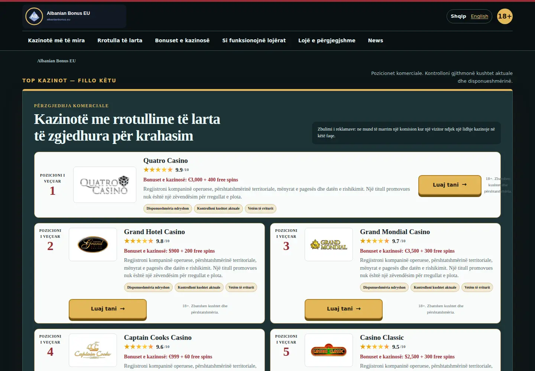
Task: Open the Quatro Casino title
Action: 166,161
